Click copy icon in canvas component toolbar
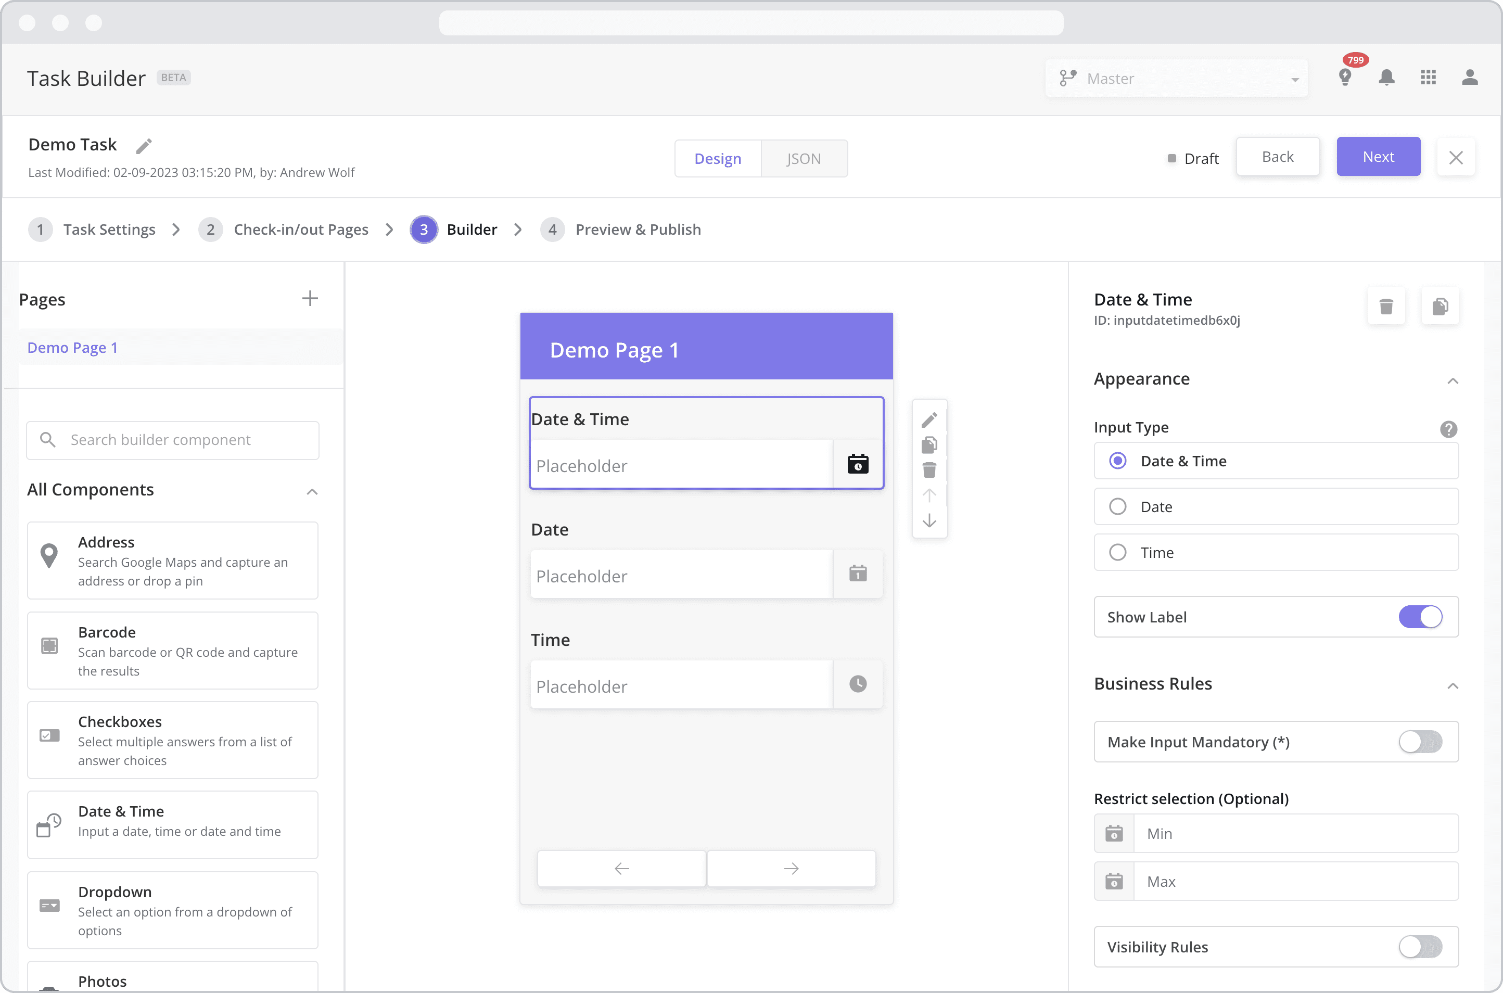The width and height of the screenshot is (1503, 993). click(929, 444)
